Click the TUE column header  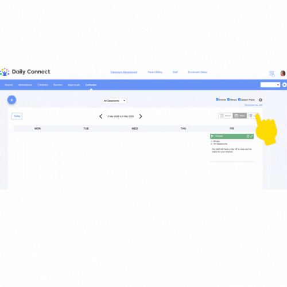tap(86, 129)
